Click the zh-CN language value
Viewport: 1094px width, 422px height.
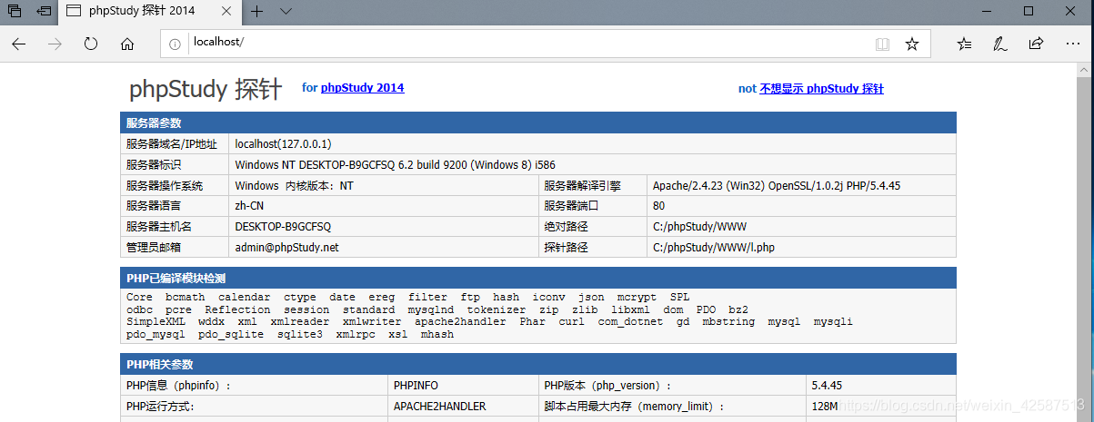coord(249,206)
